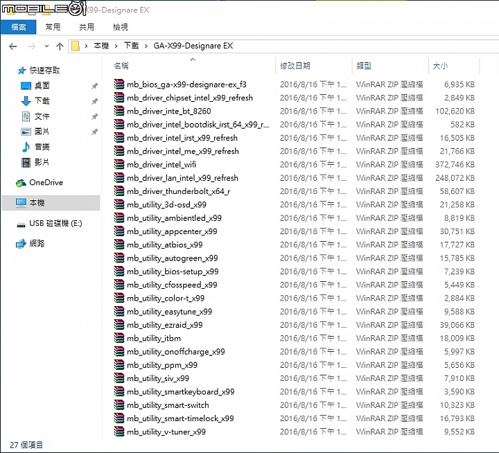Expand chevron after 下載 in address bar

tap(146, 46)
